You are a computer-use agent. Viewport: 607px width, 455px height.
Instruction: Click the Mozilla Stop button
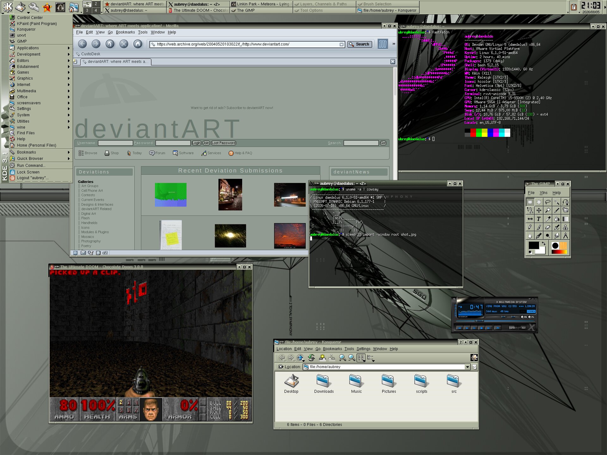[124, 44]
